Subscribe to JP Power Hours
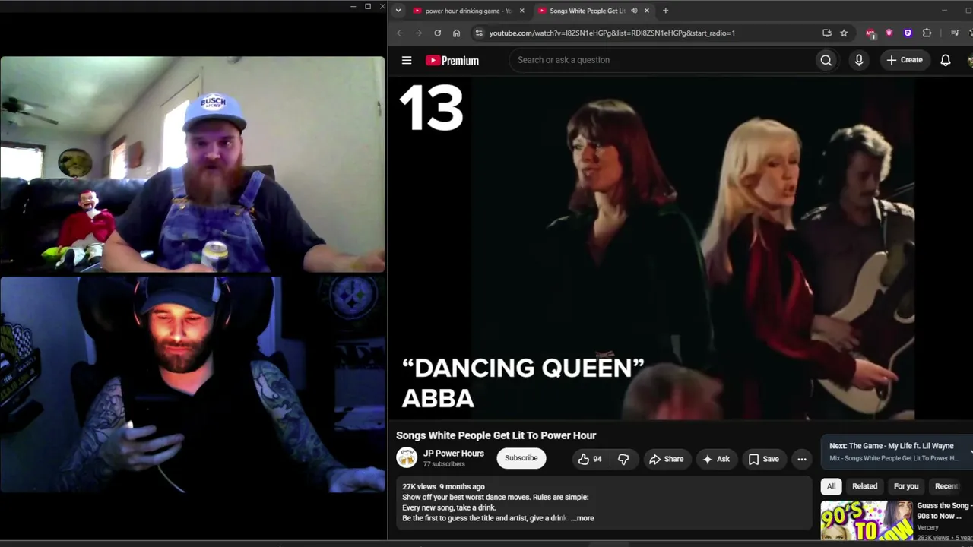The height and width of the screenshot is (547, 973). coord(521,458)
